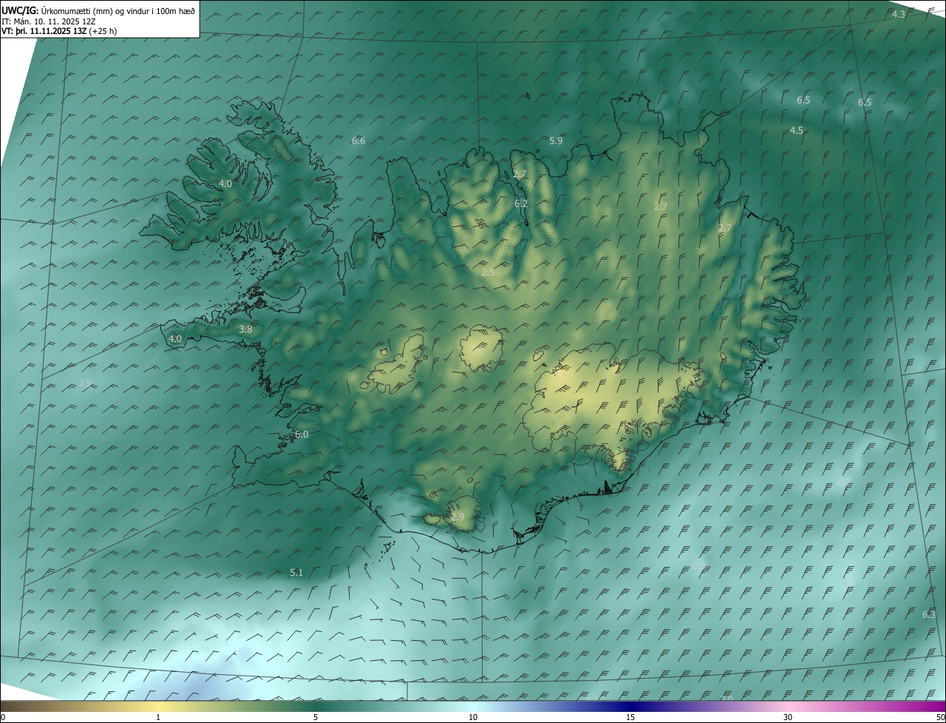Screen dimensions: 946x723
Task: Click the legend tick label "0"
Action: (x=3, y=717)
